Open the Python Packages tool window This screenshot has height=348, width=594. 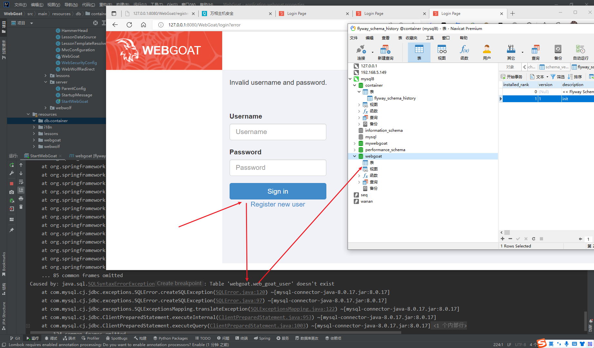click(170, 338)
